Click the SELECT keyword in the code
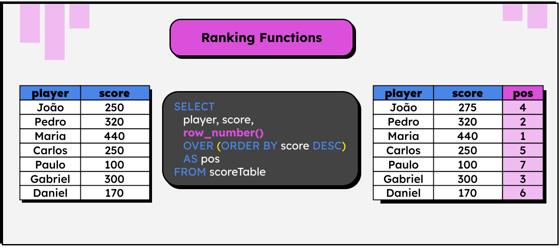The image size is (560, 248). (194, 107)
